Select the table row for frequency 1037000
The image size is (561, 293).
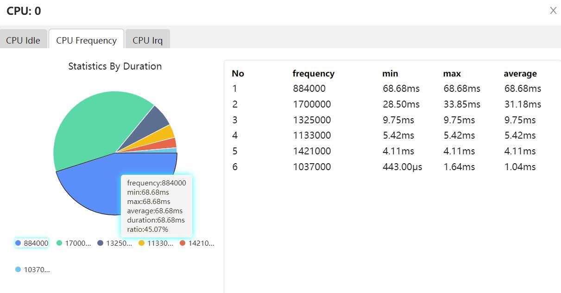312,167
